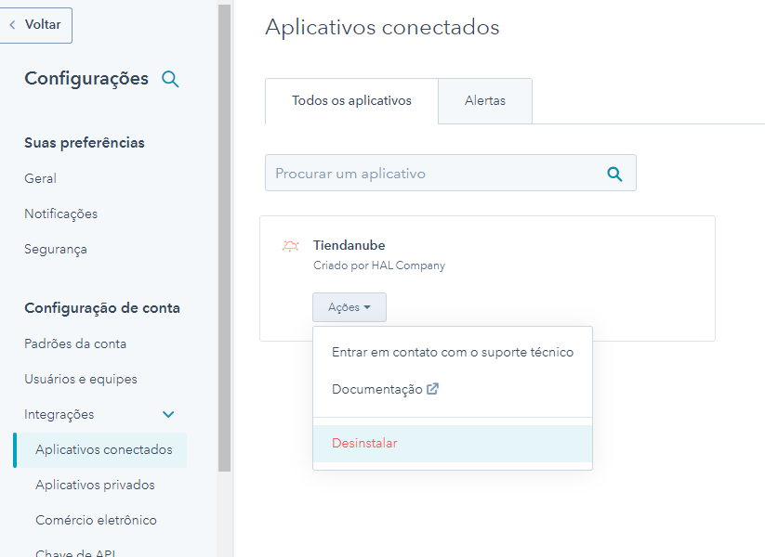Screen dimensions: 765x557
Task: Choose Desinstalar from the actions menu
Action: click(364, 444)
